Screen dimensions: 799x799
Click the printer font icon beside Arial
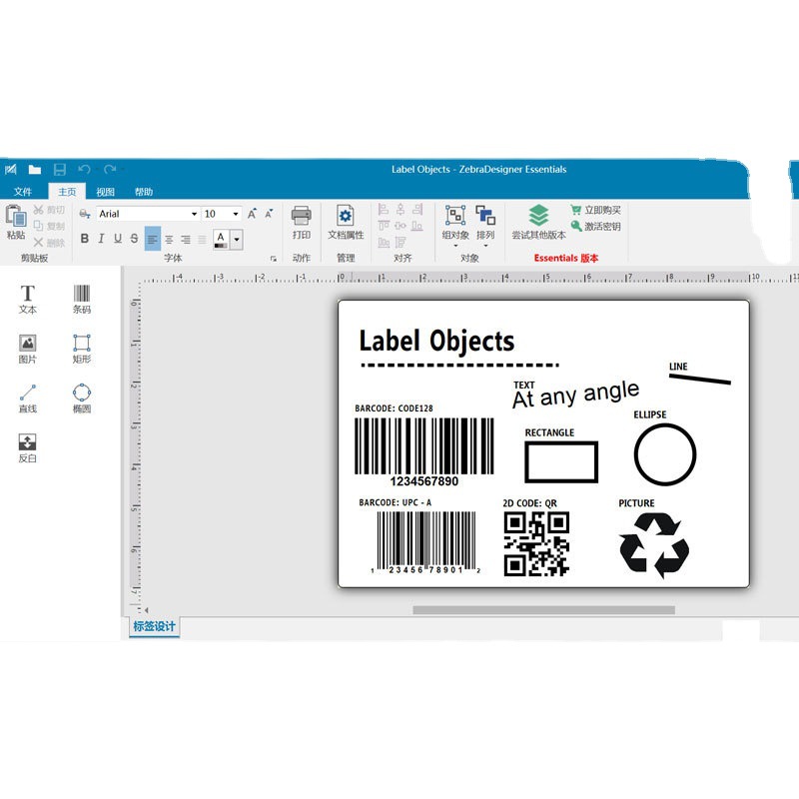click(85, 214)
